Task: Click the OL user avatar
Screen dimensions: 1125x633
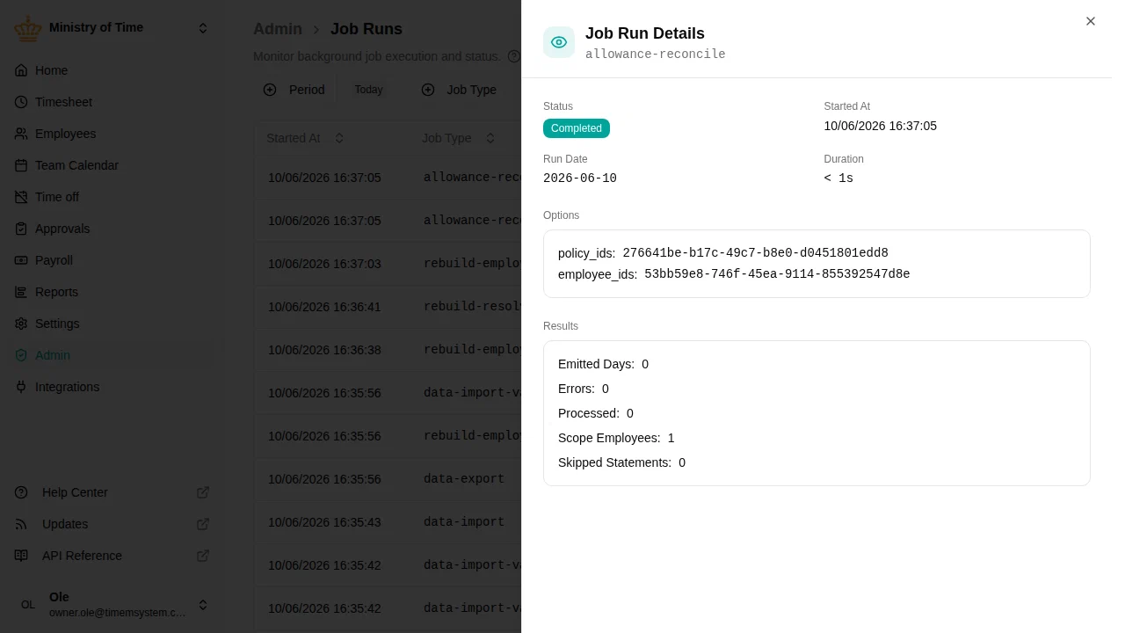Action: click(x=28, y=605)
